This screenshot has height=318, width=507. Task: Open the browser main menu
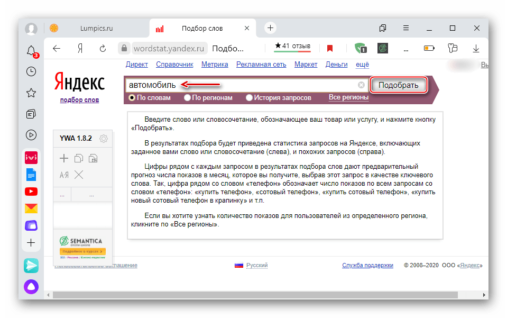coord(406,28)
